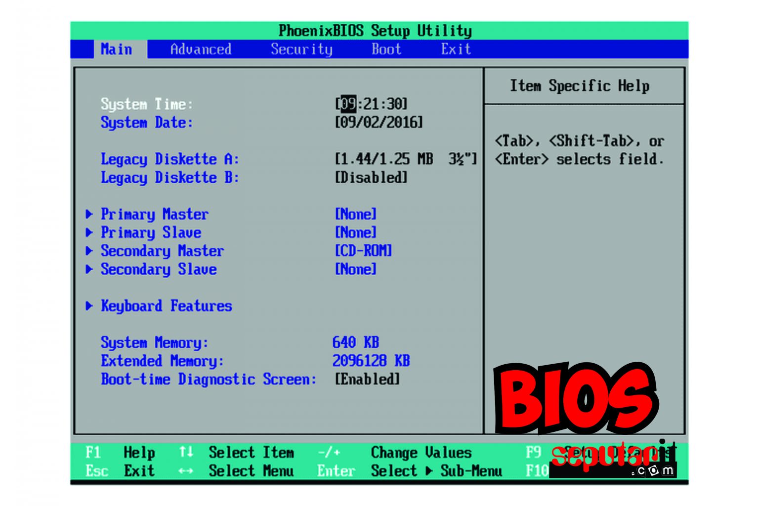The image size is (759, 506).
Task: Click the F9 key hint
Action: click(534, 453)
